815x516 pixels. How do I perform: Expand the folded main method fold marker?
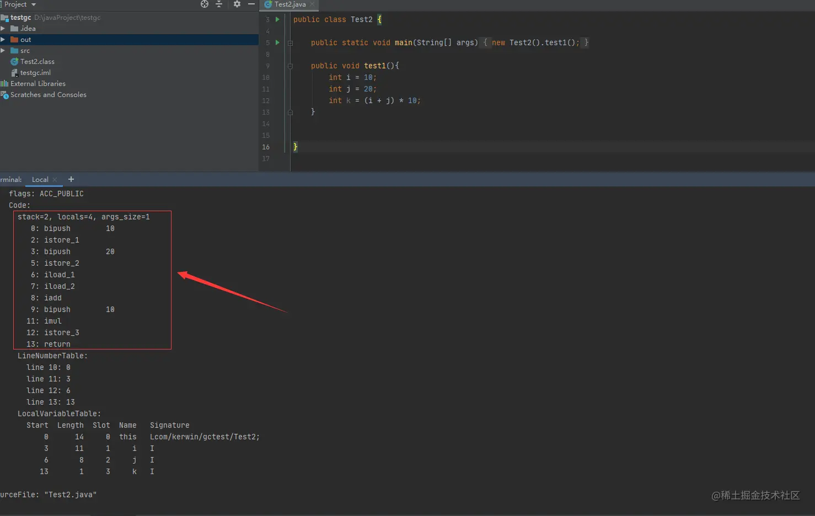[290, 42]
